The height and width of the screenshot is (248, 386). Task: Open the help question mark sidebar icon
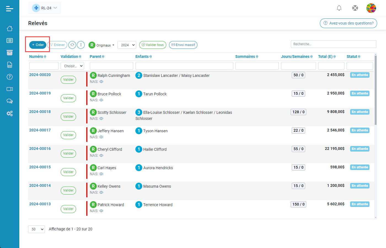click(10, 77)
